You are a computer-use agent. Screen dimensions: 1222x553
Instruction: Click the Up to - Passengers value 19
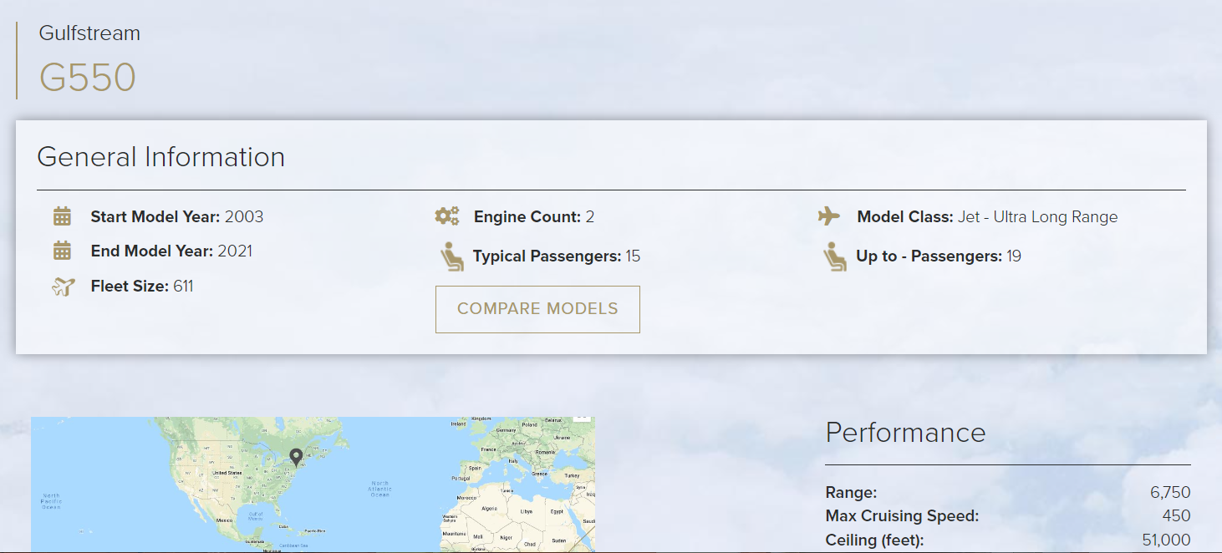click(1014, 256)
